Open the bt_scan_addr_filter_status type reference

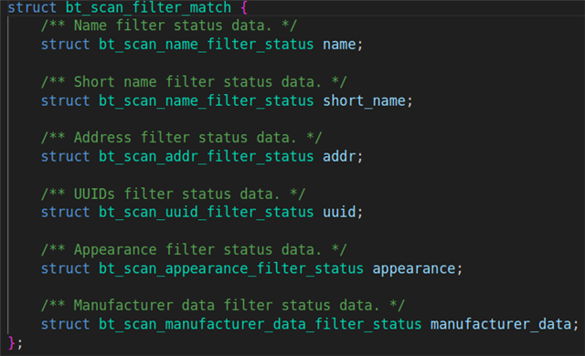click(x=206, y=156)
